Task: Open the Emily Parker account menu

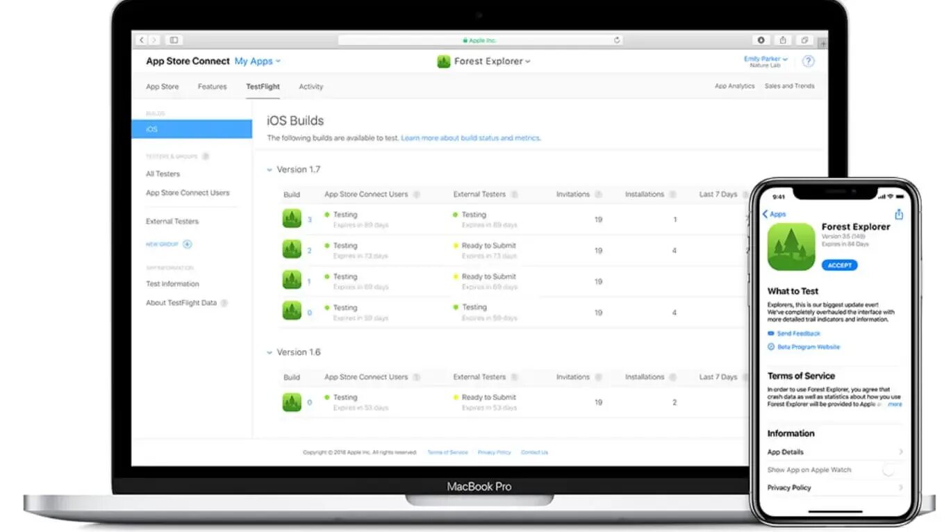Action: tap(766, 59)
